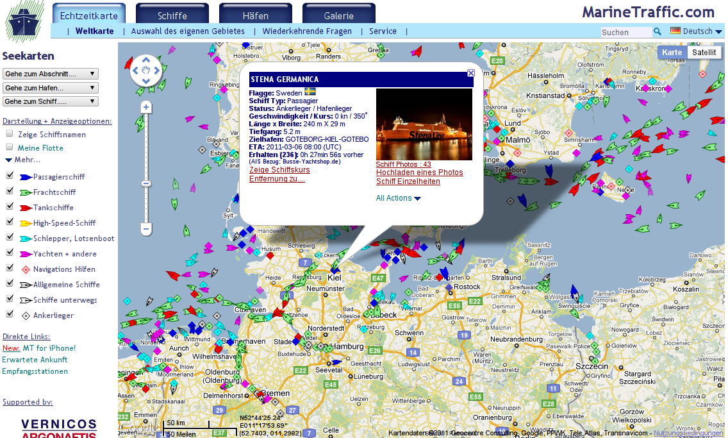Click the 'Zeige Schiffskurs' link
The height and width of the screenshot is (438, 728).
tap(279, 170)
